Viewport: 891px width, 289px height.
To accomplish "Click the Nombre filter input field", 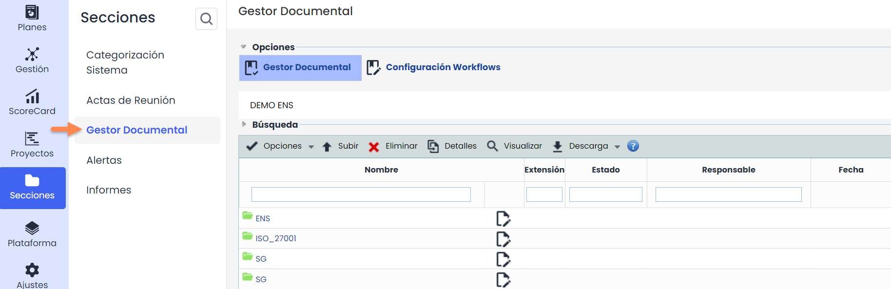I will [x=361, y=194].
